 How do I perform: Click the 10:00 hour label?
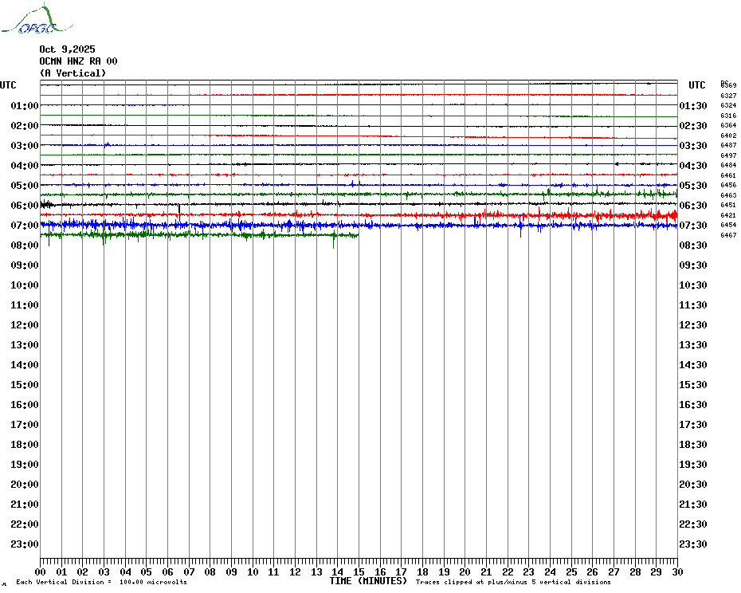(x=25, y=285)
